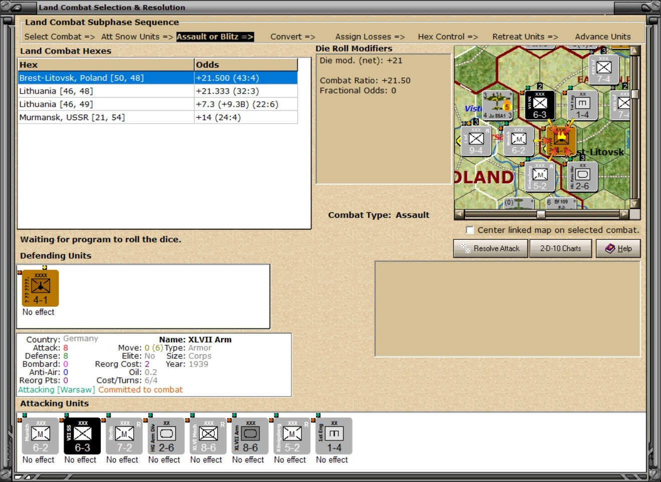661x482 pixels.
Task: Click the map horizontal scrollbar thumb
Action: (541, 214)
